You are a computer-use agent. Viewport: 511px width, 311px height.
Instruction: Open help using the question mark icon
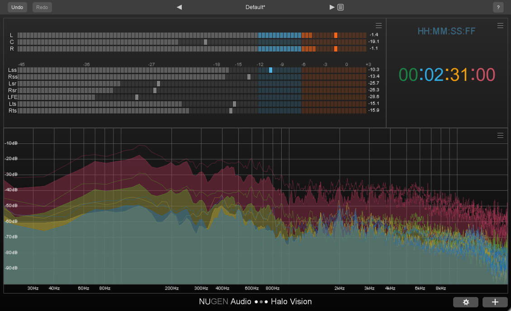tap(498, 7)
